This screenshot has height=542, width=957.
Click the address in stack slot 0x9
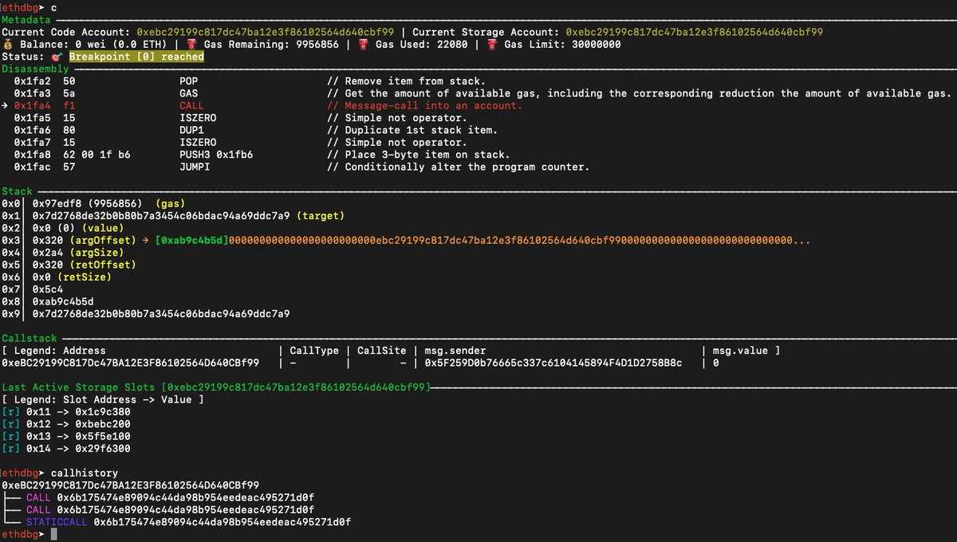[161, 314]
